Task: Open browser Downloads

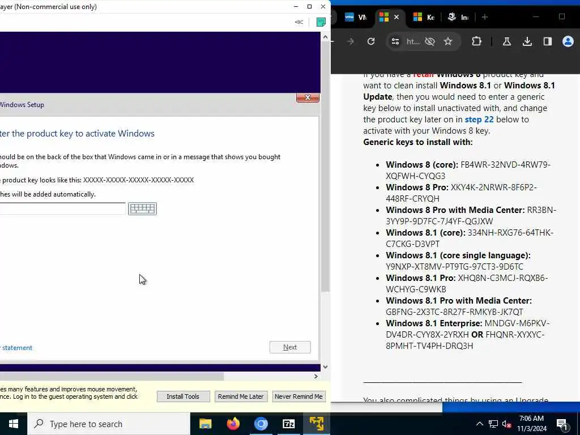Action: (527, 41)
